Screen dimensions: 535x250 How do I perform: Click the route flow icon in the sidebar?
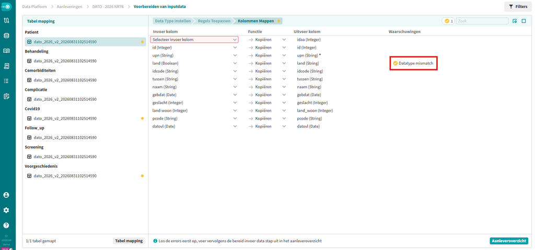[6, 20]
